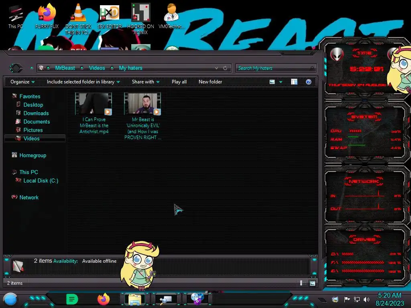Open the view options dropdown arrow
This screenshot has width=411, height=308.
[281, 82]
